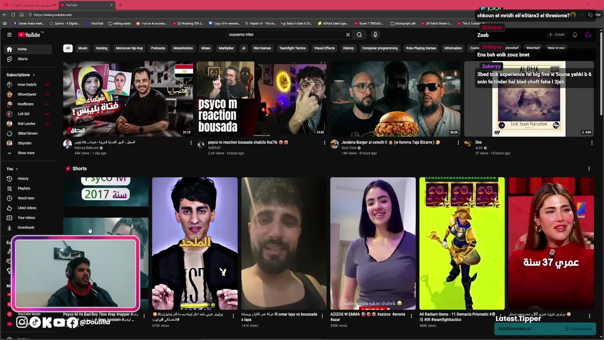Open IShowSpeed subscription channel
The height and width of the screenshot is (340, 604).
[x=28, y=94]
